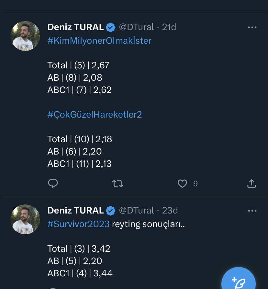This screenshot has width=268, height=289.
Task: Share the KimMilyonerOlmakİster ratings tweet
Action: pos(251,184)
